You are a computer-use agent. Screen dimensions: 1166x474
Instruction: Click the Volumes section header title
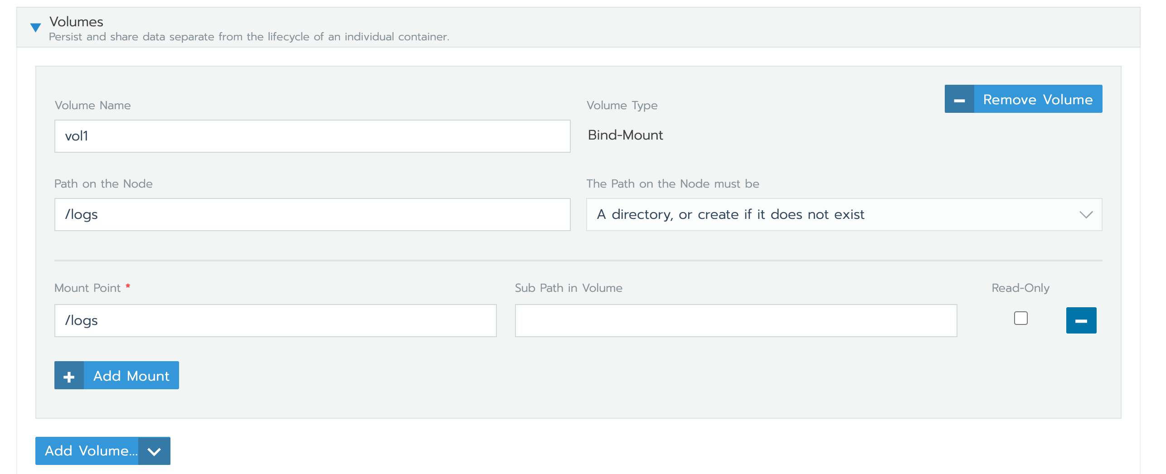coord(76,22)
